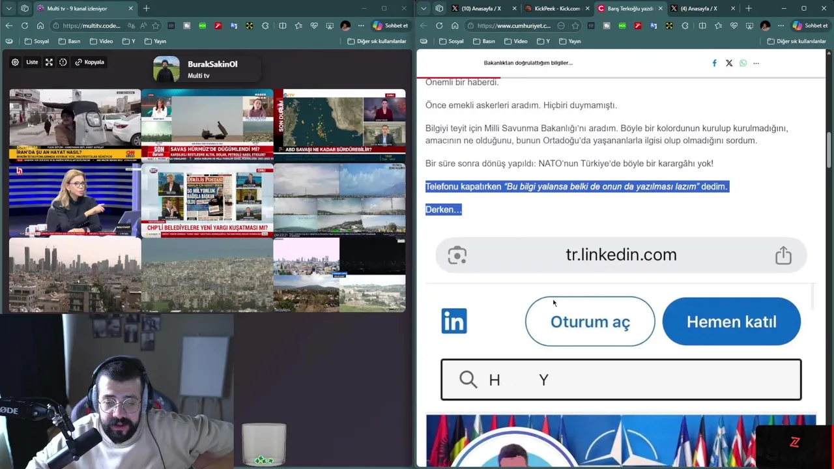This screenshot has height=469, width=834.
Task: Select the Halk TV stream with the blonde presenter
Action: click(75, 201)
